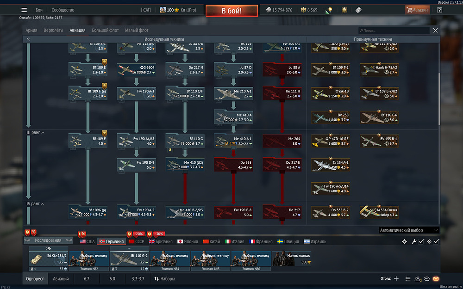Open the orange mail inbox icon
Screen dimensions: 463x289
tap(436, 279)
